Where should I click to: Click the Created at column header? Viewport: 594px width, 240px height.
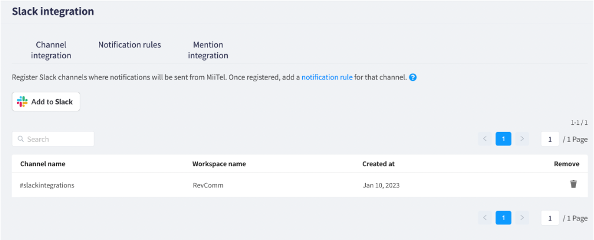(x=378, y=164)
